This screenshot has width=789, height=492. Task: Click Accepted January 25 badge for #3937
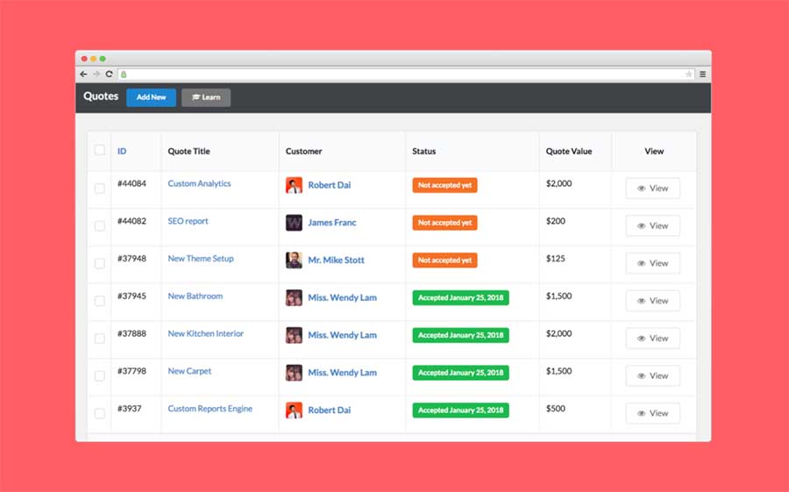click(460, 410)
